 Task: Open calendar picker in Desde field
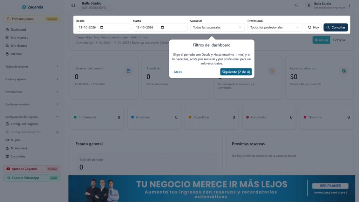[102, 27]
